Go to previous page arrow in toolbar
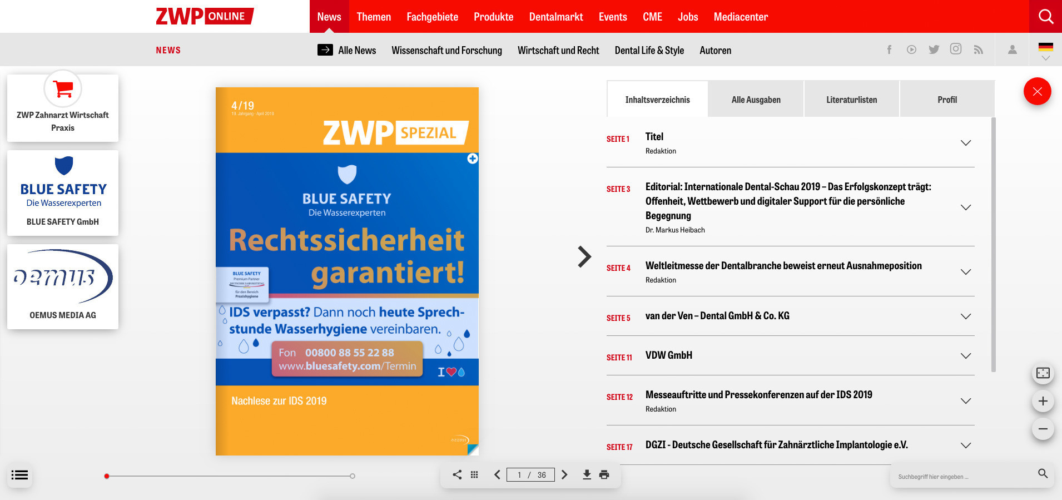Screen dimensions: 1062x500 point(497,474)
